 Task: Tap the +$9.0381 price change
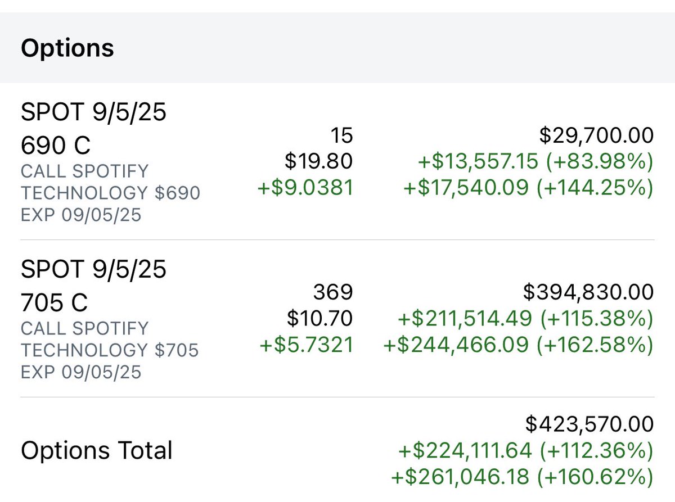[305, 188]
